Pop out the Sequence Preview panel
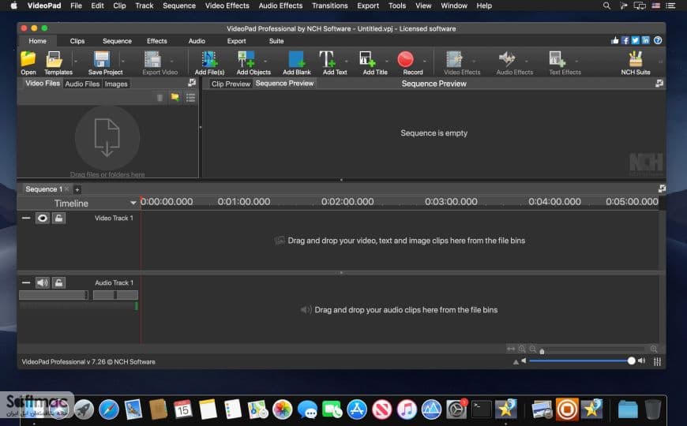The image size is (687, 426). 659,83
